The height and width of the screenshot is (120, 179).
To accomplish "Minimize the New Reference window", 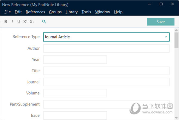I will coord(149,4).
